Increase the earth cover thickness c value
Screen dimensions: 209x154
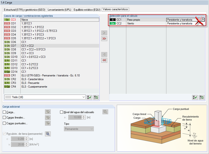[x=26, y=138]
